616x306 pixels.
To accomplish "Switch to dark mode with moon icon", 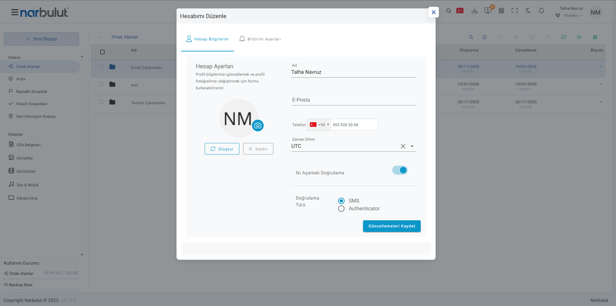I will tap(528, 11).
